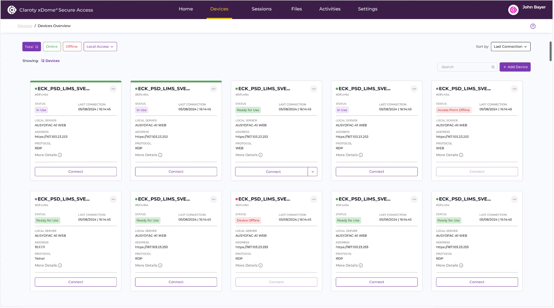Screen dimensions: 554x308
Task: Click the search magnifier icon
Action: [x=493, y=67]
